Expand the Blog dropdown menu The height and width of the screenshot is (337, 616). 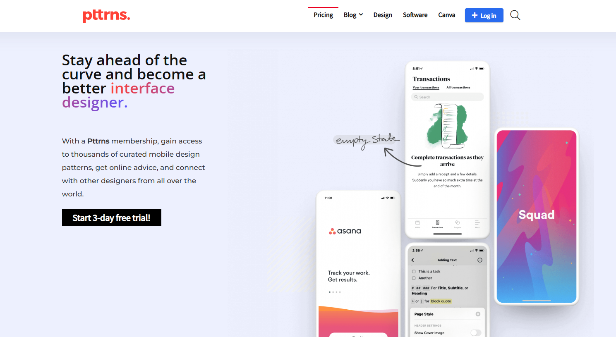[x=353, y=15]
